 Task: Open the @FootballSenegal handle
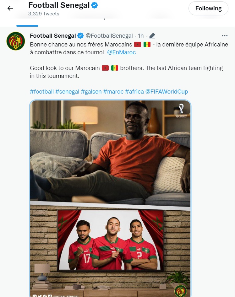click(x=109, y=35)
